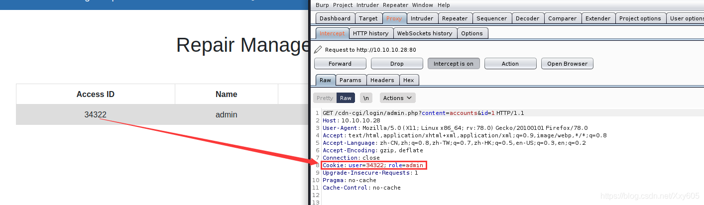Viewport: 704px width, 205px height.
Task: Click the Accept: text/html header line
Action: (x=465, y=135)
